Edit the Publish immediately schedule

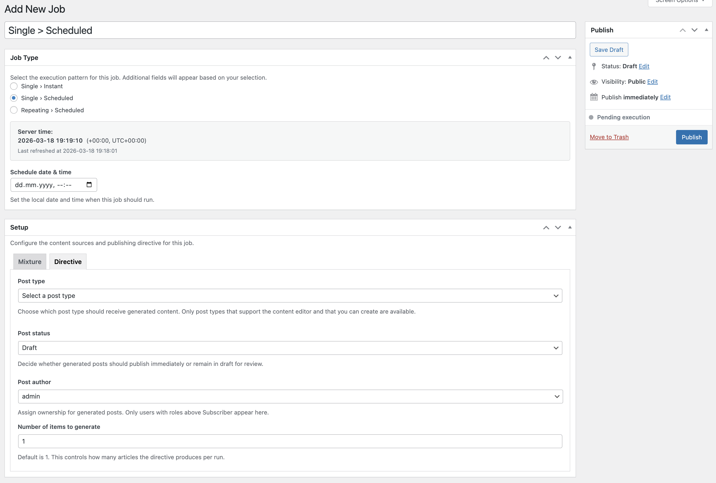(665, 97)
